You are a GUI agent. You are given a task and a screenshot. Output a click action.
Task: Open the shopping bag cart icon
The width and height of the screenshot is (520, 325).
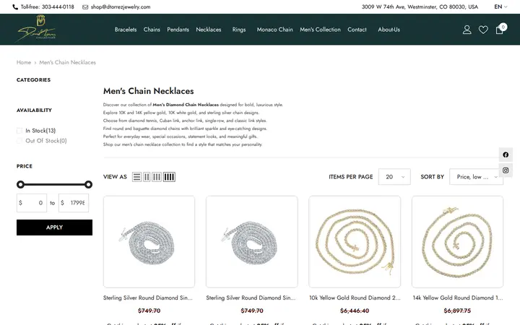(500, 30)
